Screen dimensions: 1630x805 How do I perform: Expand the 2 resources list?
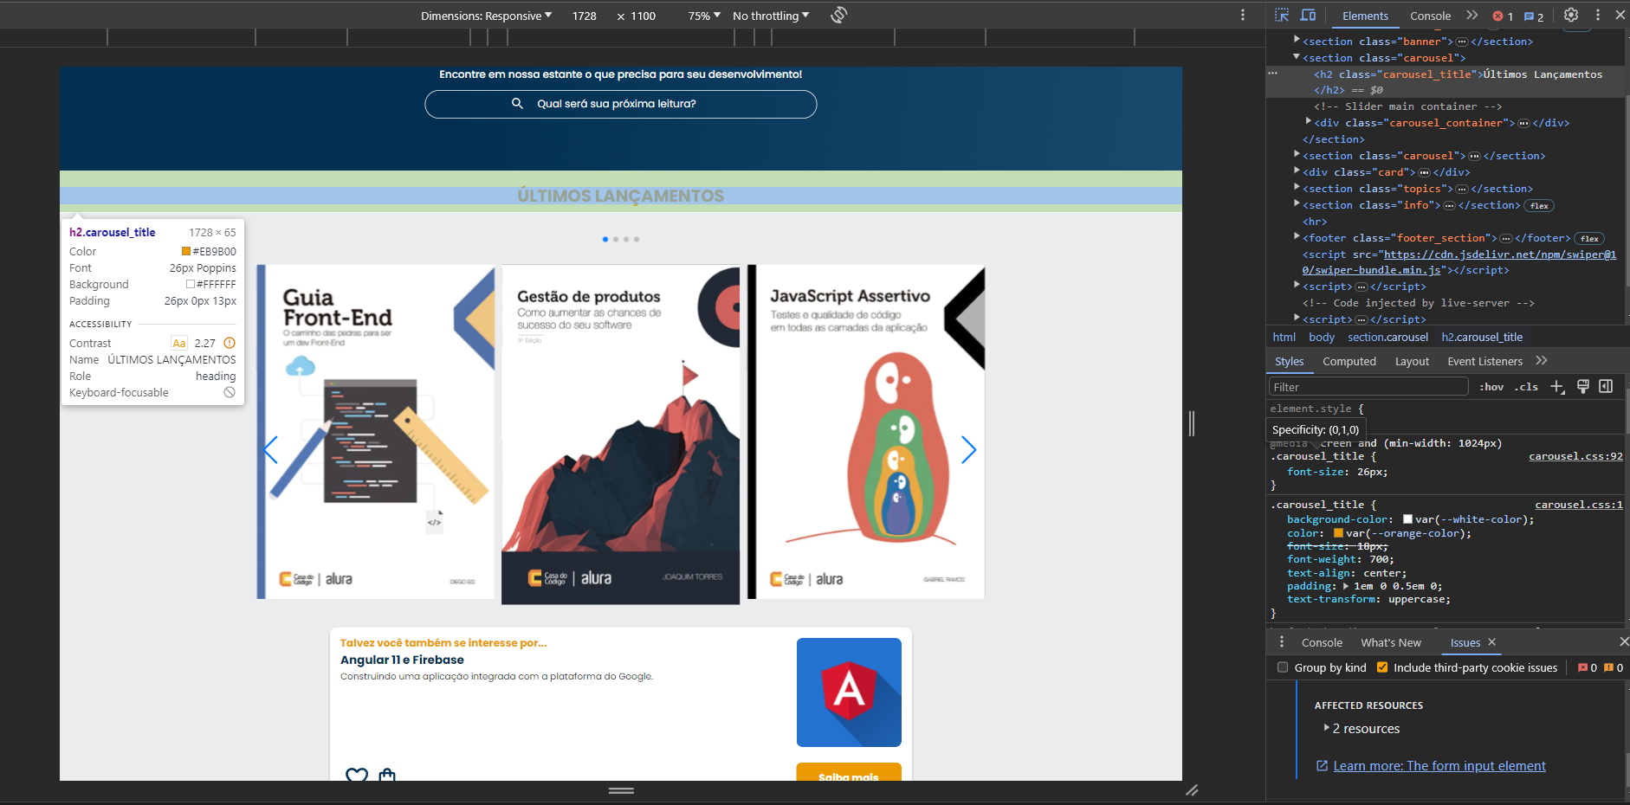point(1326,728)
